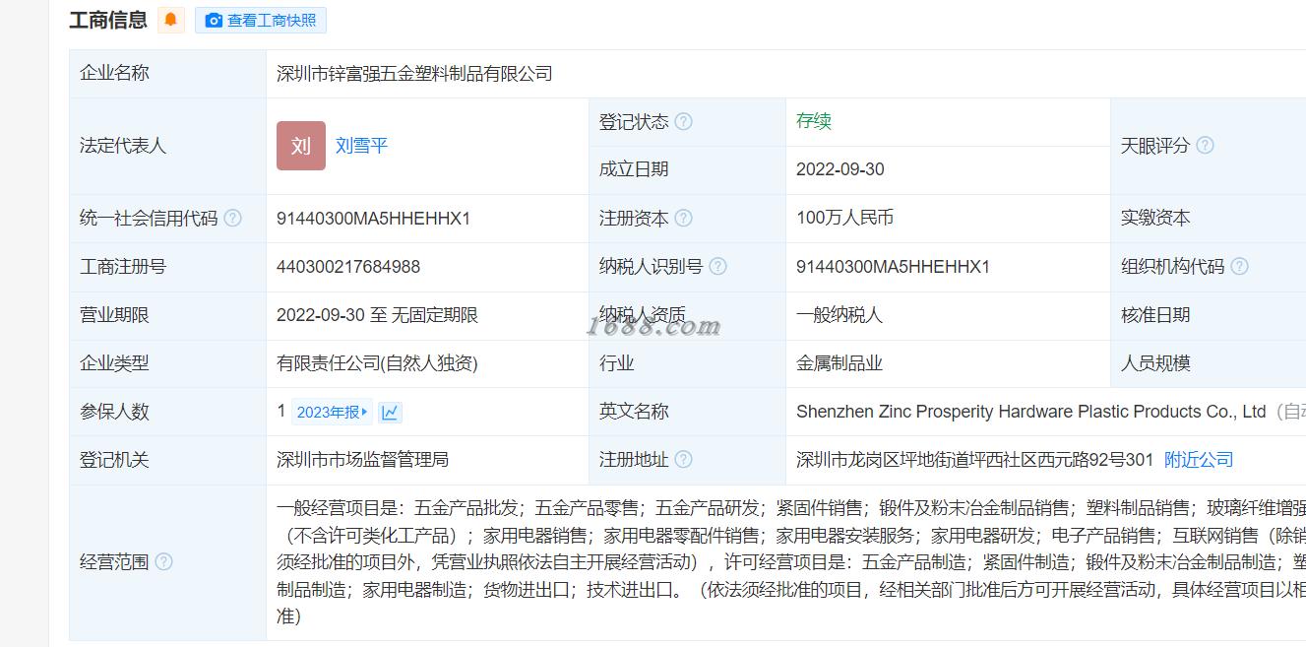Click help icon beside 纳税人识别号
Image resolution: width=1306 pixels, height=647 pixels.
(x=718, y=267)
